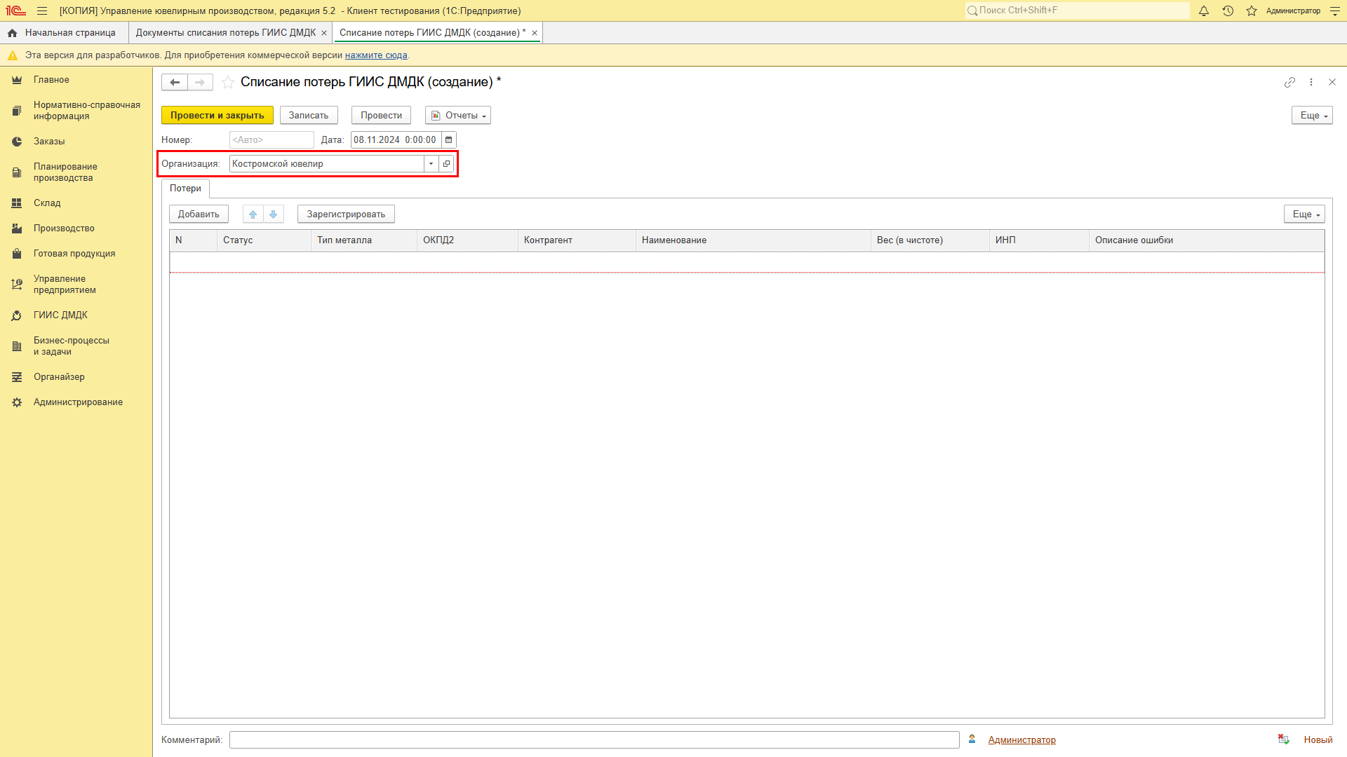The image size is (1347, 757).
Task: Click the Контрагент column header
Action: pyautogui.click(x=577, y=240)
